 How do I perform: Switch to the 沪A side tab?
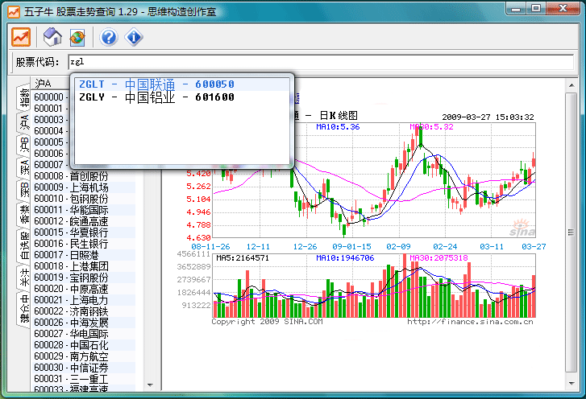24,122
